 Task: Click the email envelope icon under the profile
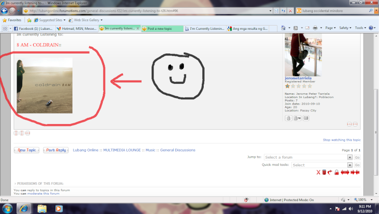coord(306,118)
